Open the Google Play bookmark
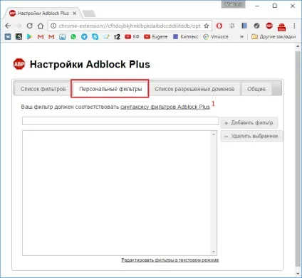The width and height of the screenshot is (302, 278). pyautogui.click(x=29, y=37)
